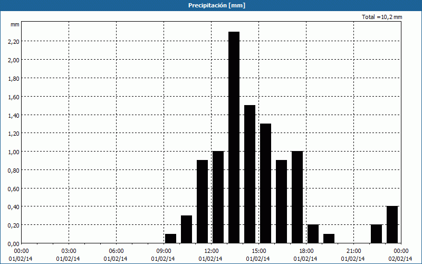
Task: Click the 1,20 y-axis value
Action: point(14,134)
